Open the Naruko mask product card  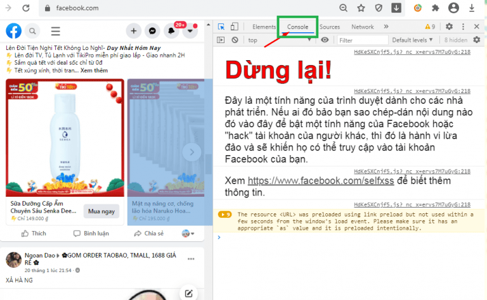[166, 152]
